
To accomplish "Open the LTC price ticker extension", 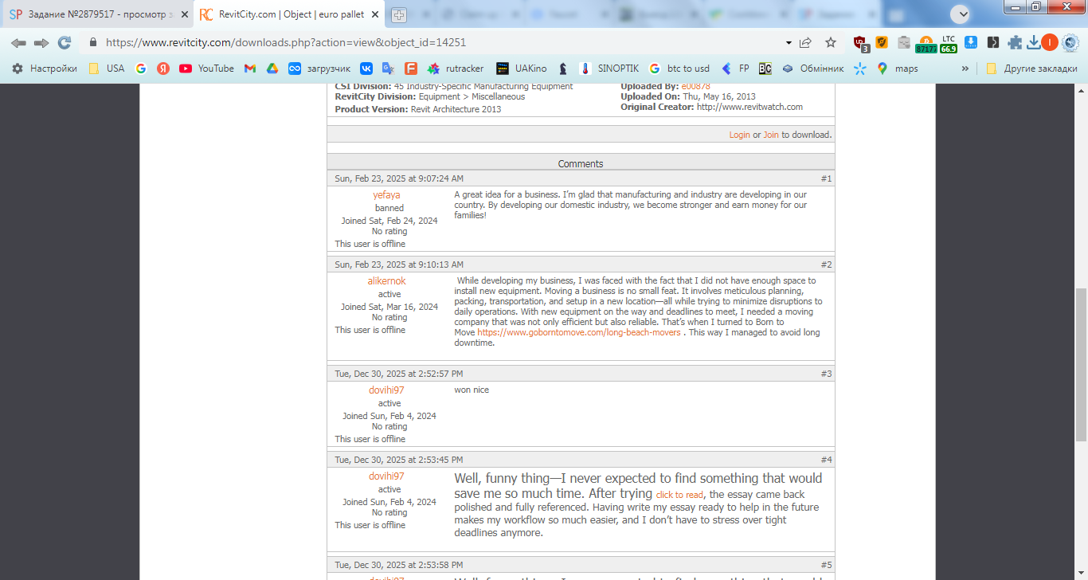I will 949,44.
